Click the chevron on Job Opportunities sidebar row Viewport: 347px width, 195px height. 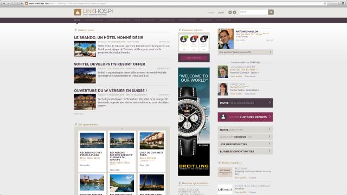coord(269,144)
